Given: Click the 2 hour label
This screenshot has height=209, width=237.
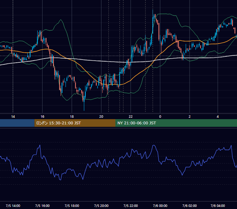Looking at the screenshot, I should tap(190, 117).
